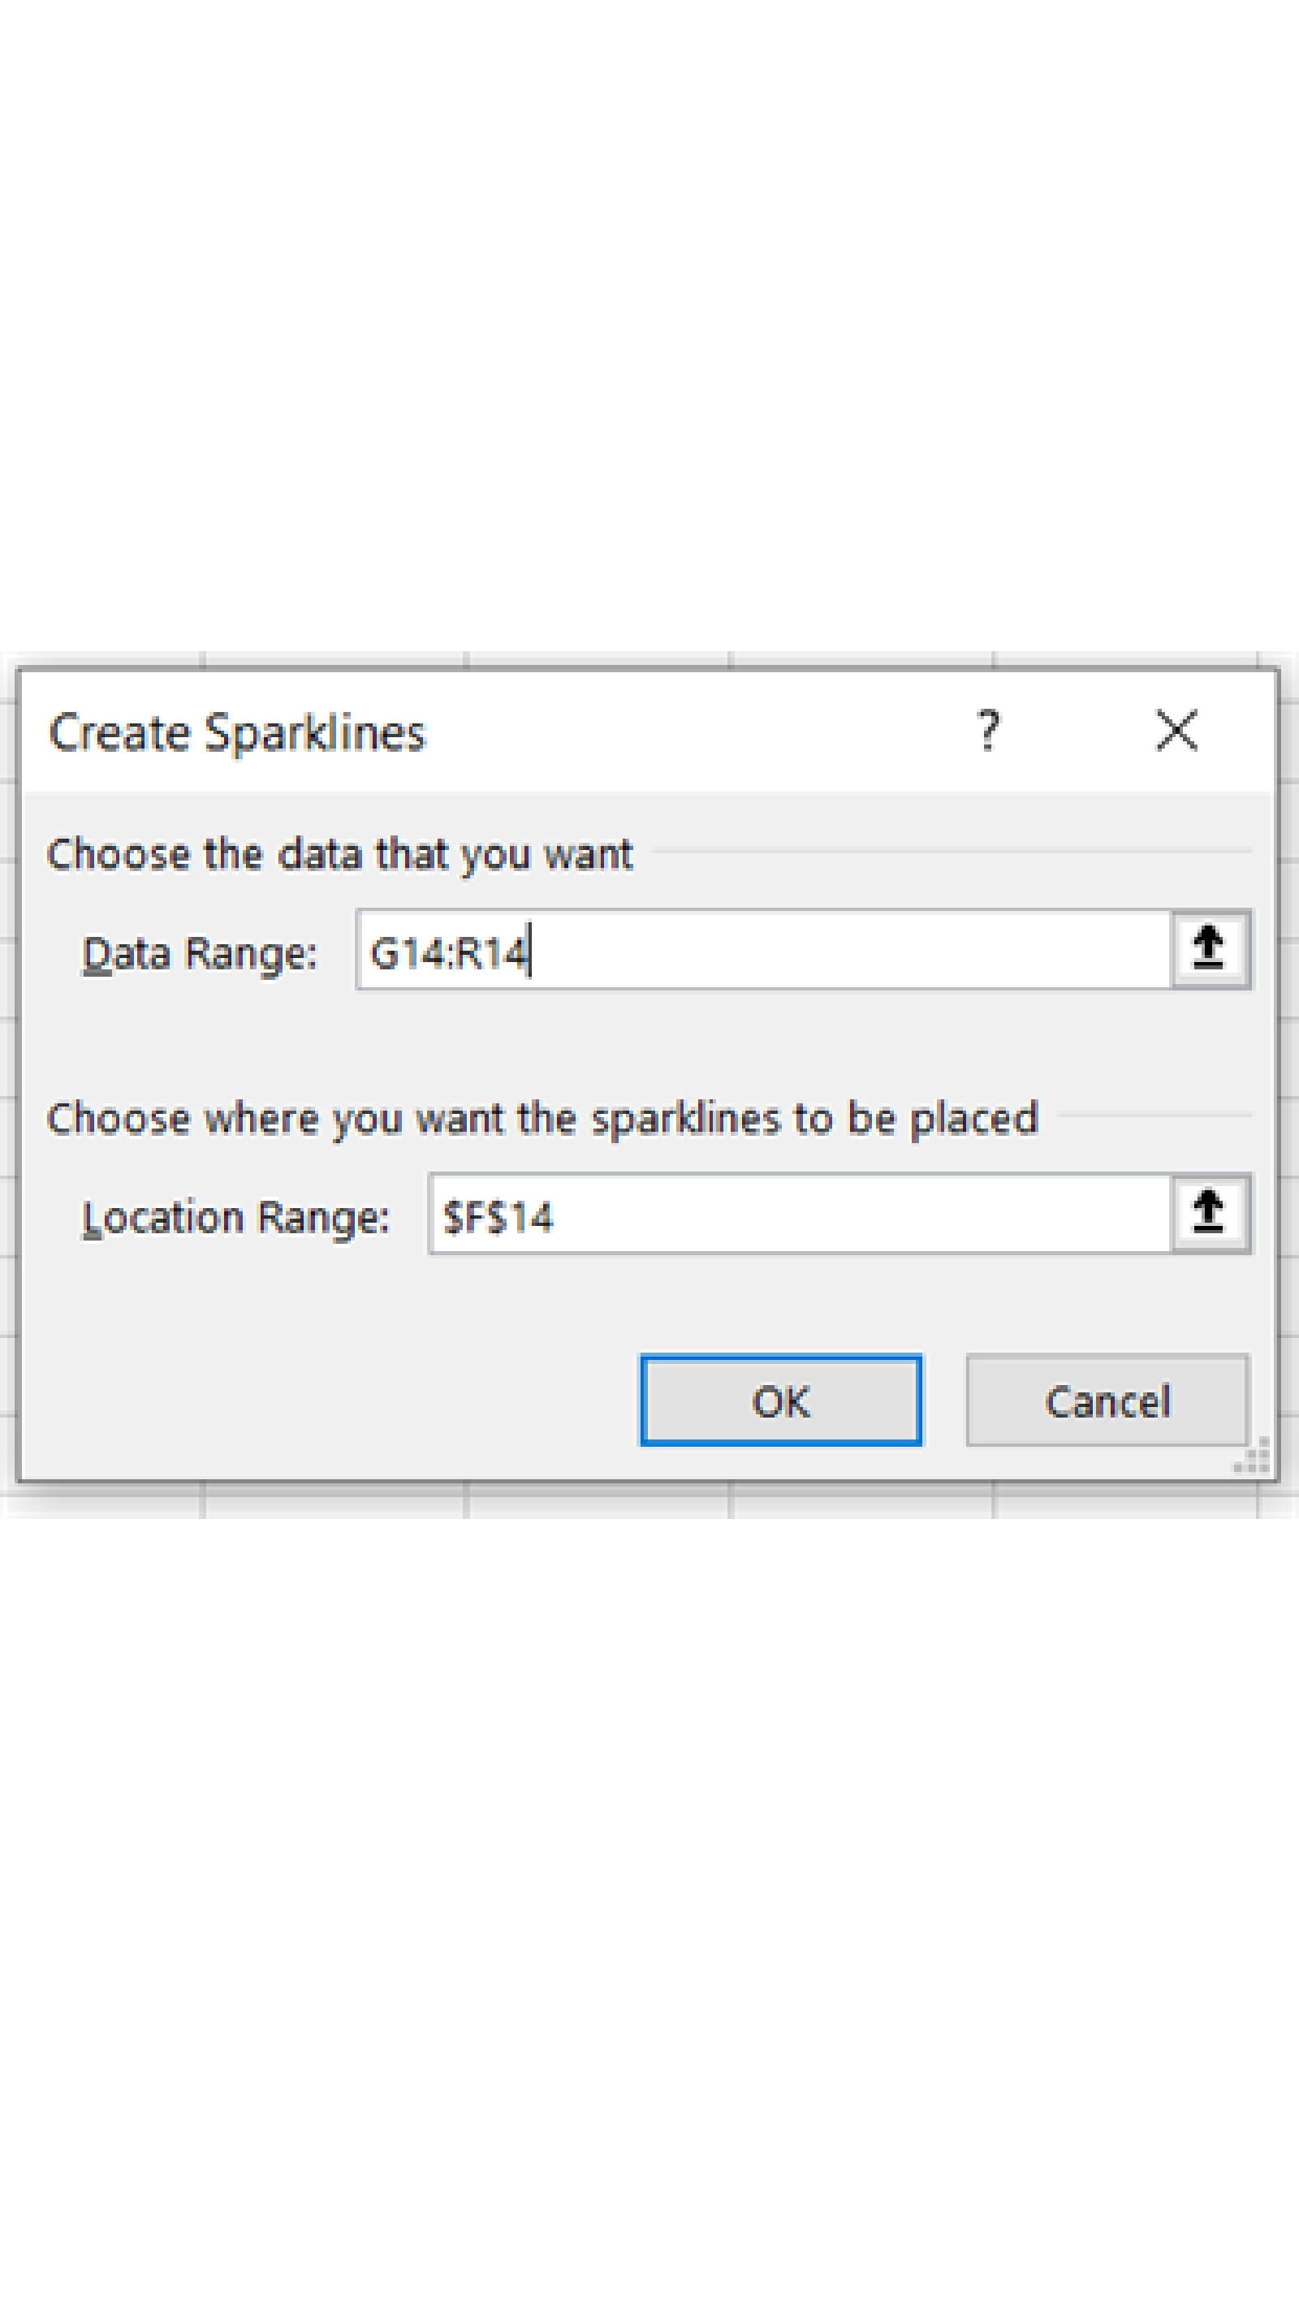The height and width of the screenshot is (2309, 1299).
Task: Click the help question mark icon
Action: [987, 732]
